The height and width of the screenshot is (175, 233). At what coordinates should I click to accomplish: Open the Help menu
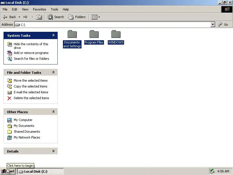tap(66, 9)
